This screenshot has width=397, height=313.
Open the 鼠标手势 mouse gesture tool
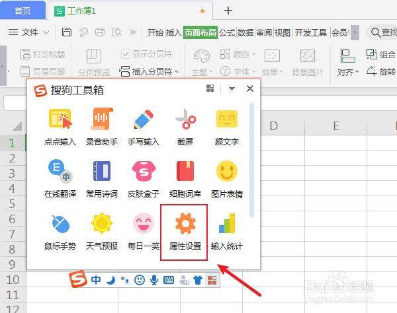[x=60, y=232]
